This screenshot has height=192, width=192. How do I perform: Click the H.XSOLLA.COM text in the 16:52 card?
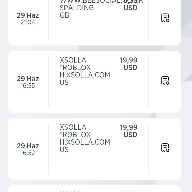[x=85, y=142]
